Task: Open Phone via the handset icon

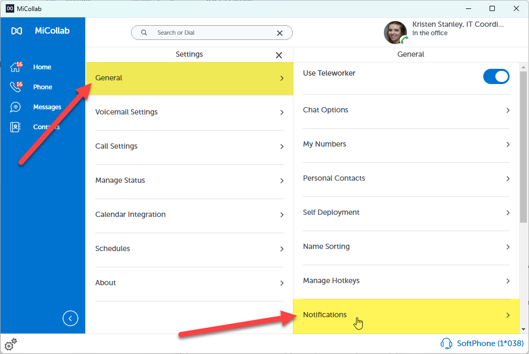Action: (15, 87)
